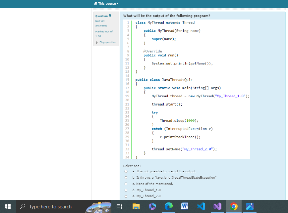
Task: Choose answer e: My_Thread_2.0
Action: (126, 196)
